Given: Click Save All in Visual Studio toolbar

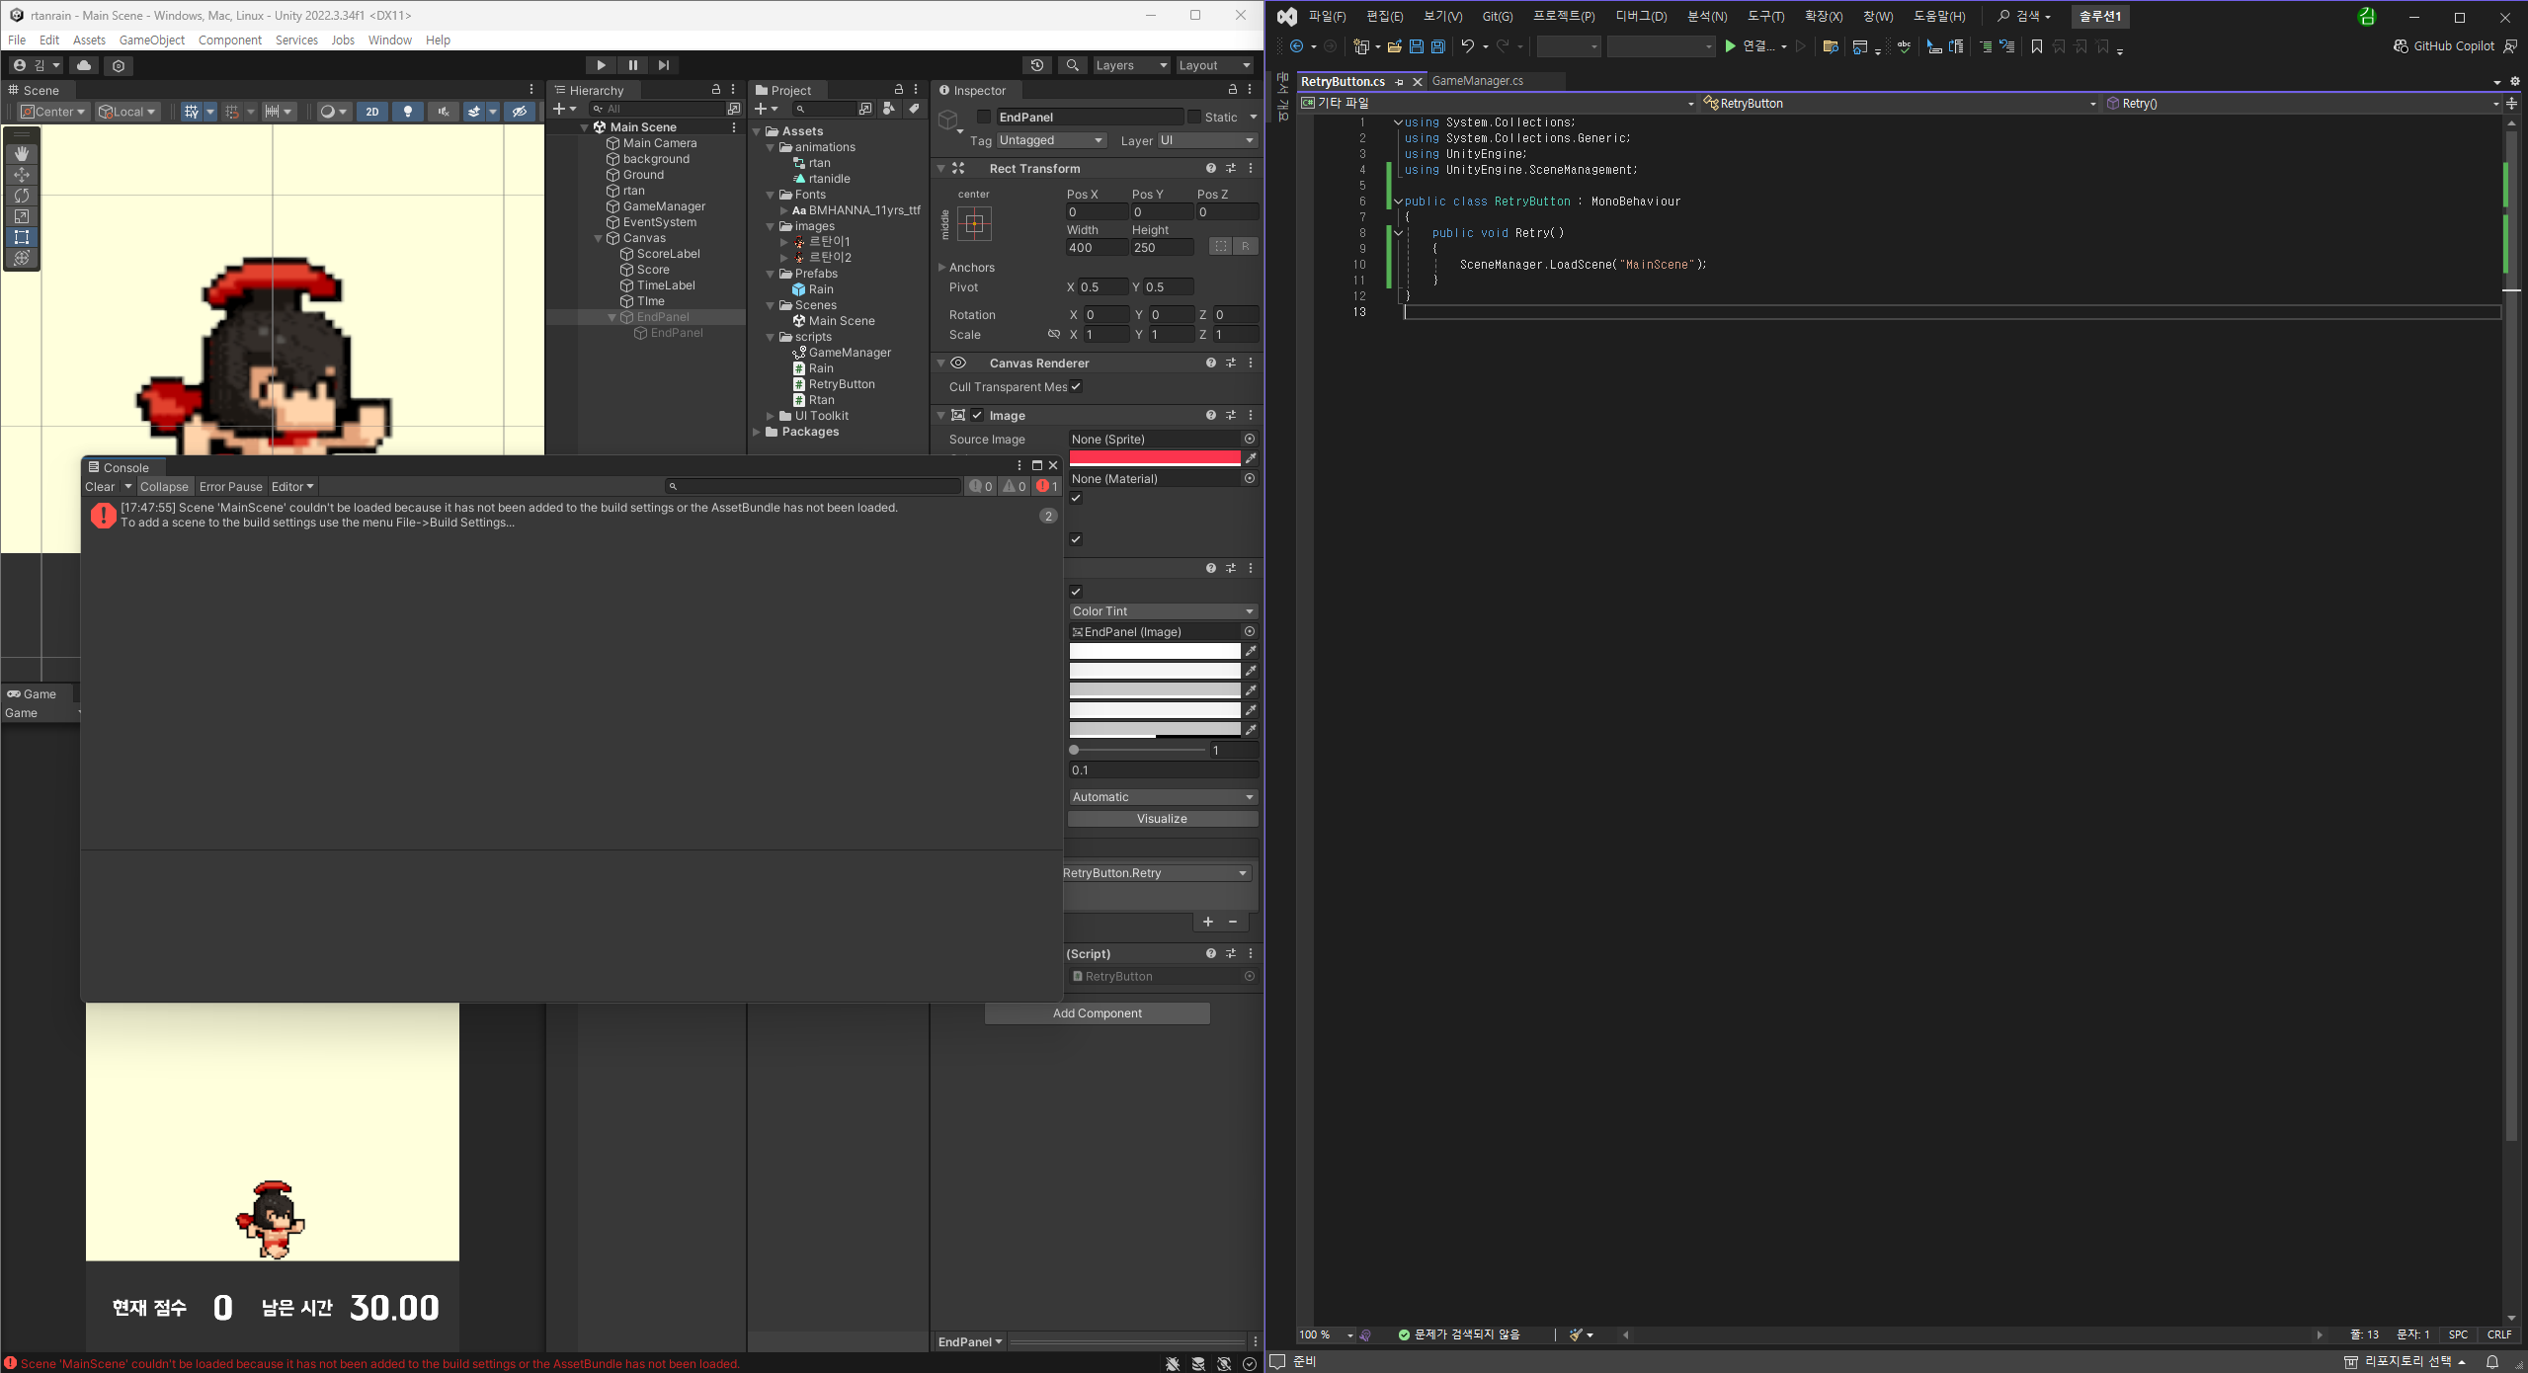Looking at the screenshot, I should [x=1438, y=46].
